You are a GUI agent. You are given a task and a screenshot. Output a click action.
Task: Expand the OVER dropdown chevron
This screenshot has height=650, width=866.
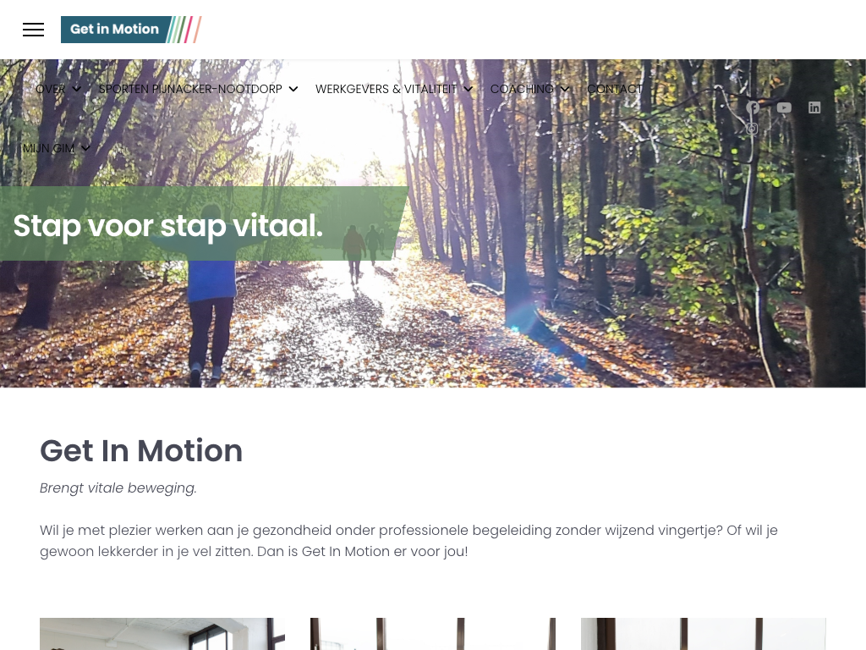coord(77,89)
